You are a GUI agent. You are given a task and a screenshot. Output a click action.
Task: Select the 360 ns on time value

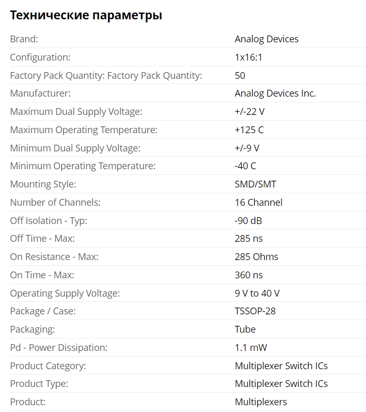click(x=249, y=275)
